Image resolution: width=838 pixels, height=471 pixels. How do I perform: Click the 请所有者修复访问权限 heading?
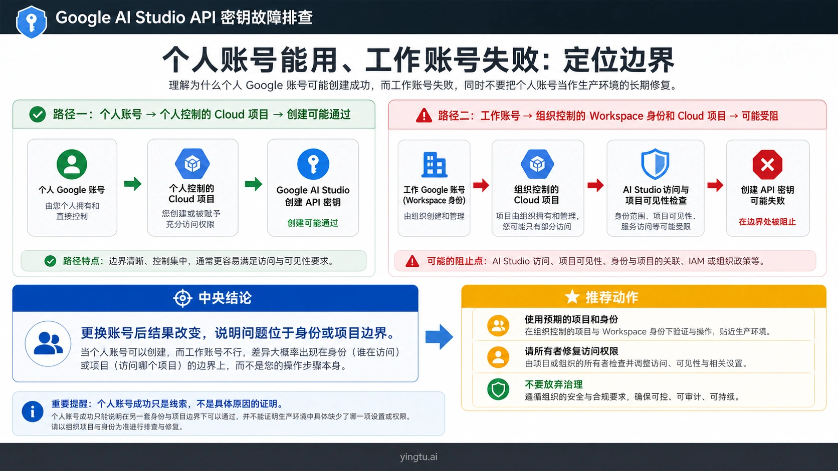[x=571, y=351]
